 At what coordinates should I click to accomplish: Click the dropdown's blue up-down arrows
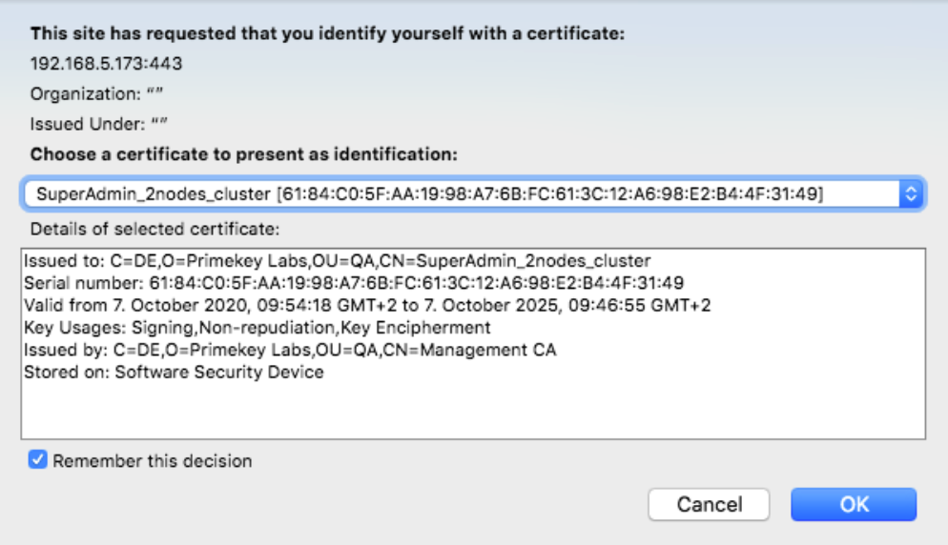[910, 194]
